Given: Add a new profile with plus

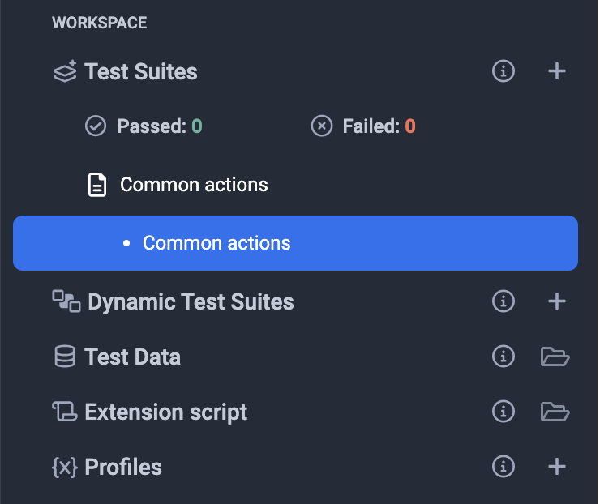Looking at the screenshot, I should [x=556, y=467].
